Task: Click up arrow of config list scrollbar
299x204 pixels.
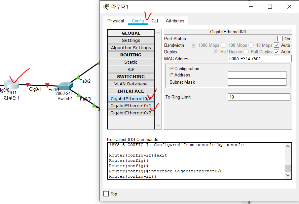Action: (x=158, y=33)
